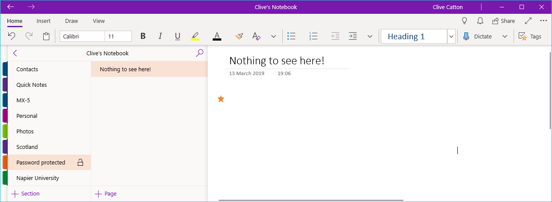Open the Scotland section

(x=49, y=147)
